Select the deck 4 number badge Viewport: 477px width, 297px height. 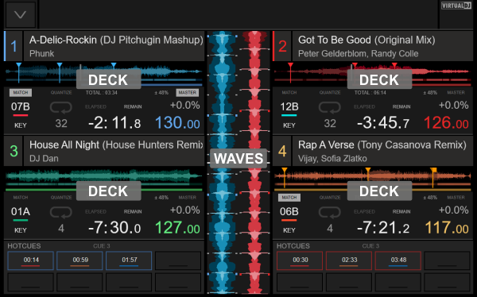pyautogui.click(x=282, y=151)
